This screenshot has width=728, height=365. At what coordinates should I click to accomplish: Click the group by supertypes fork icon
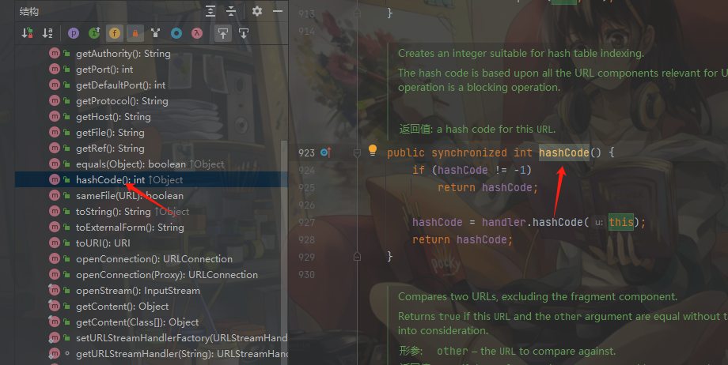[x=156, y=33]
